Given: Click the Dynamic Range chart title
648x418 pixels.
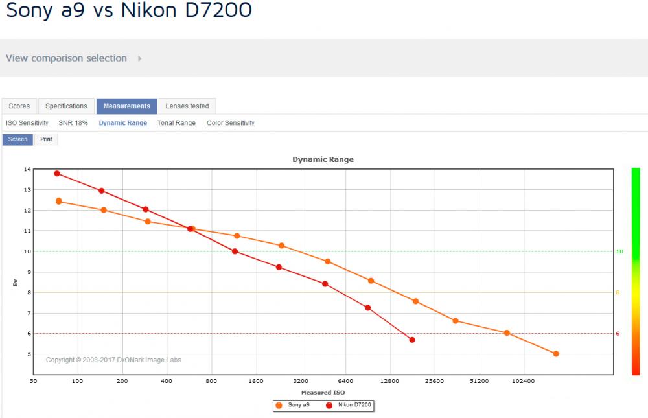Looking at the screenshot, I should (323, 159).
